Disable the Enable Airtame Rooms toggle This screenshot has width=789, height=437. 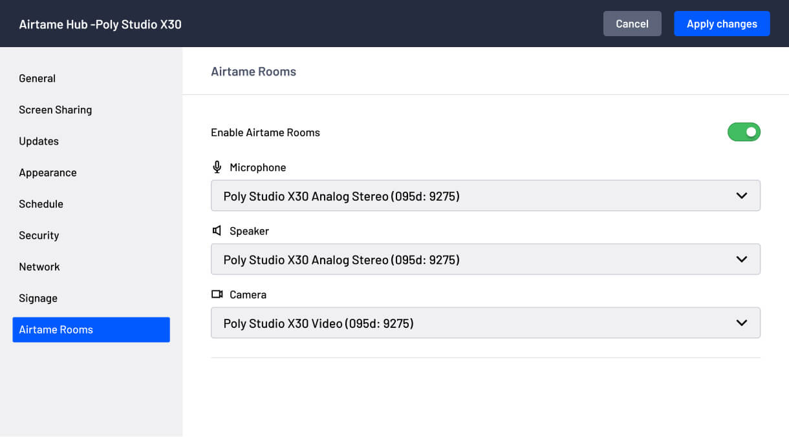pos(744,132)
